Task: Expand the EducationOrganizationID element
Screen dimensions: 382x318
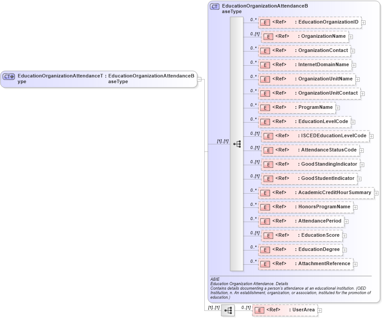Action: point(363,22)
